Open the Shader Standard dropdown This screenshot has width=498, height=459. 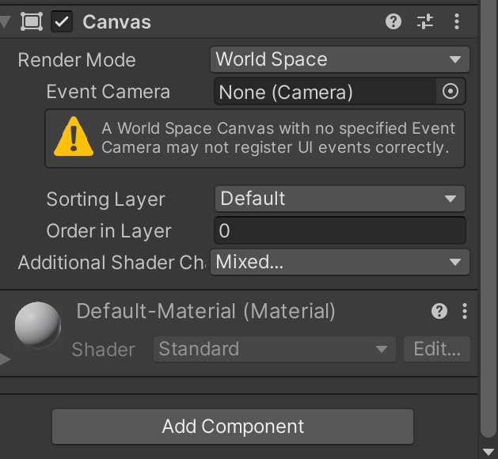tap(275, 349)
